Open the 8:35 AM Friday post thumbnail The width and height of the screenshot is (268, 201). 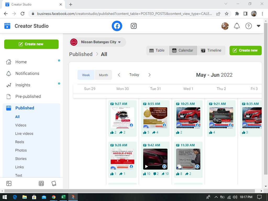coord(252,118)
